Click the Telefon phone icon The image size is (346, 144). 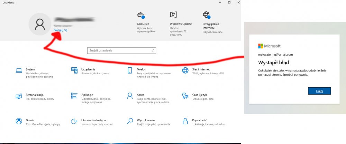point(130,70)
